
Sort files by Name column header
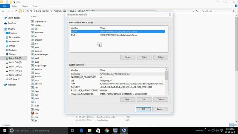tap(34, 16)
